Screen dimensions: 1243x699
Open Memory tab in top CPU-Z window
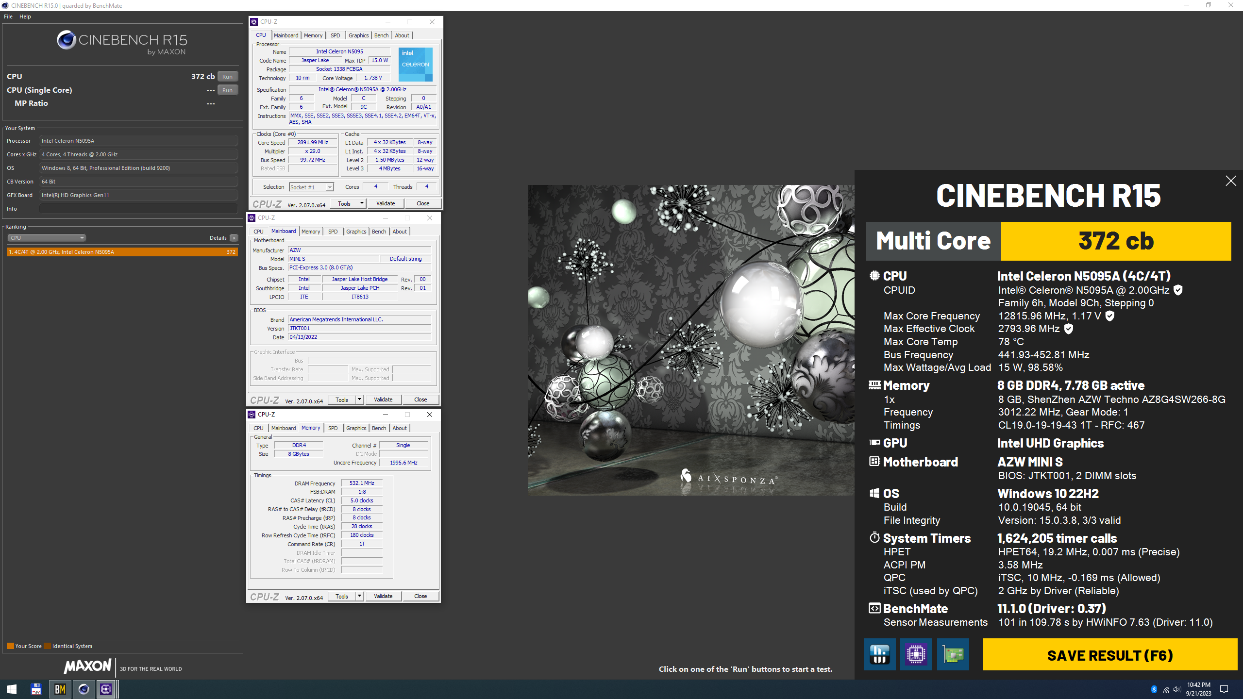coord(313,35)
